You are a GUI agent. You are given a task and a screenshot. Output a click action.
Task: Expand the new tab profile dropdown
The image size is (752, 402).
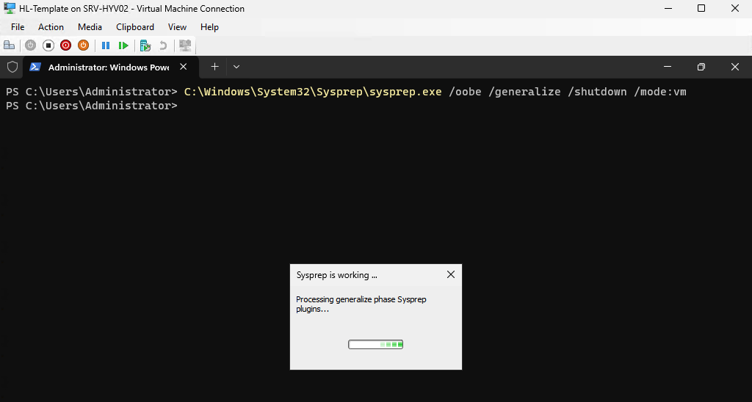(x=236, y=67)
